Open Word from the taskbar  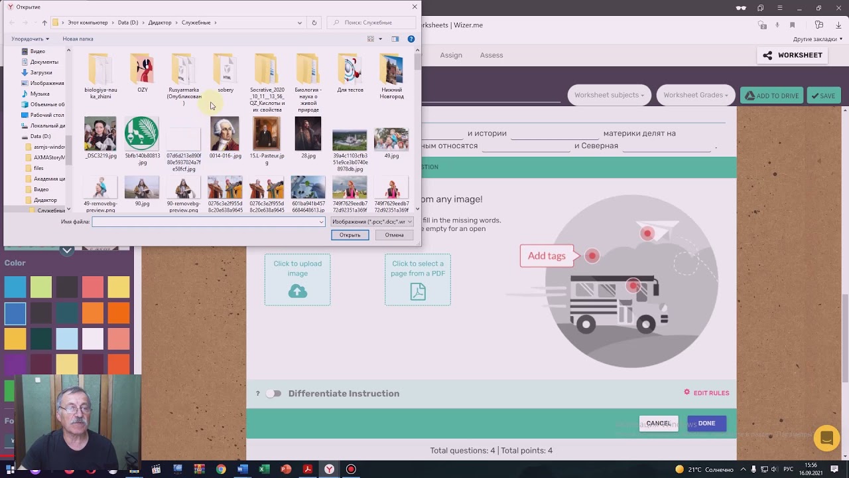click(242, 469)
